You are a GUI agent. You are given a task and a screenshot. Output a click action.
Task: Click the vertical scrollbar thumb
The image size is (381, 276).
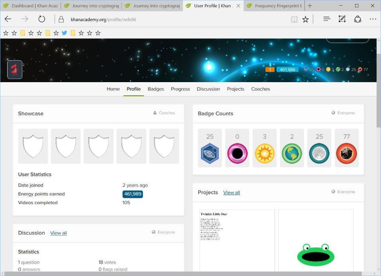[x=379, y=90]
